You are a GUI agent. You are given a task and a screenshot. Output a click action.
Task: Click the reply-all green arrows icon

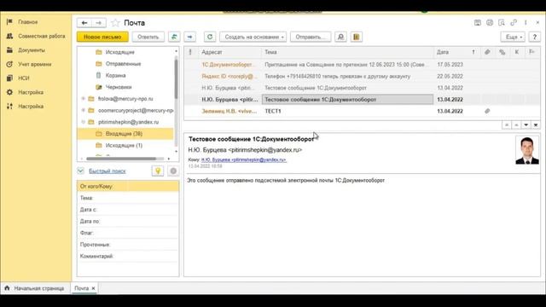174,37
